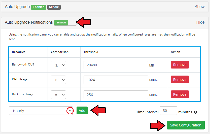Click the Auto Upgrade heading
210x134 pixels.
coord(17,7)
